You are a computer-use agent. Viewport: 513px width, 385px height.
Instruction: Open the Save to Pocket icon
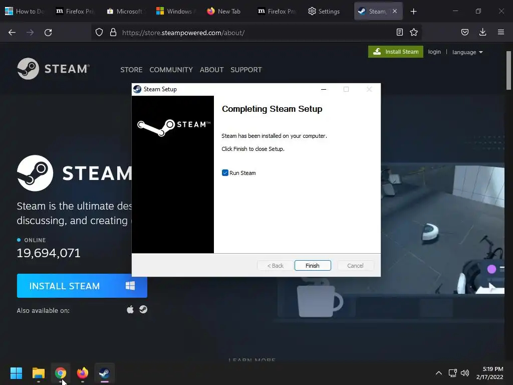464,33
